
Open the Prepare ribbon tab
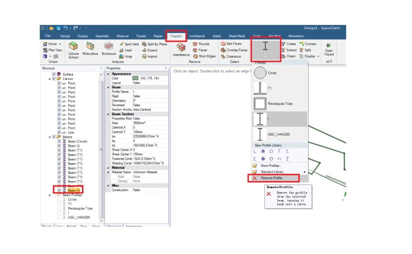176,36
